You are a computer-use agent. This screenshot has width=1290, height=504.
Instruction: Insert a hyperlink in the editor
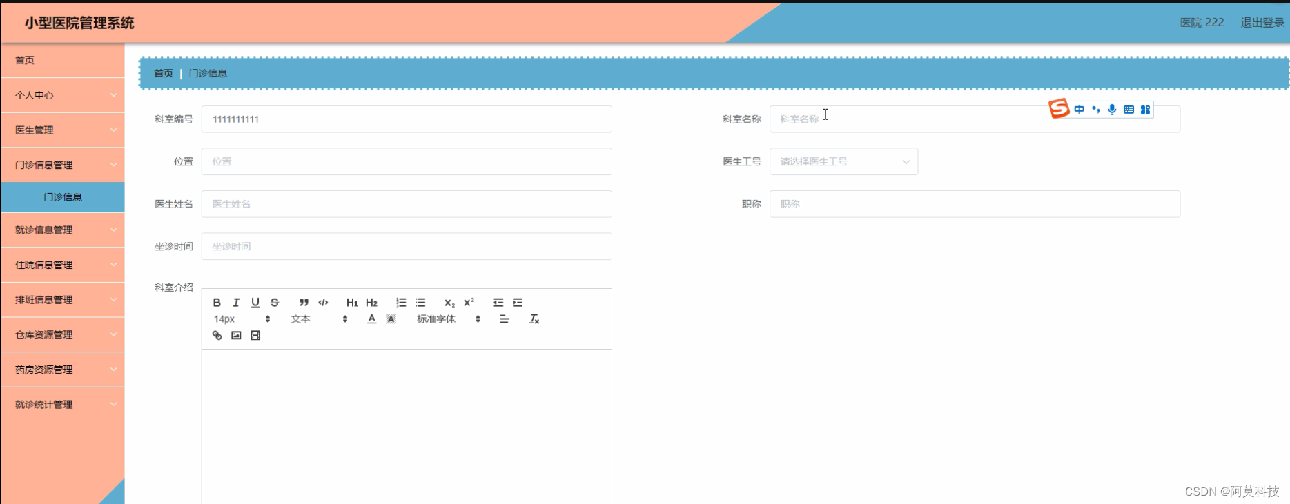[x=217, y=335]
